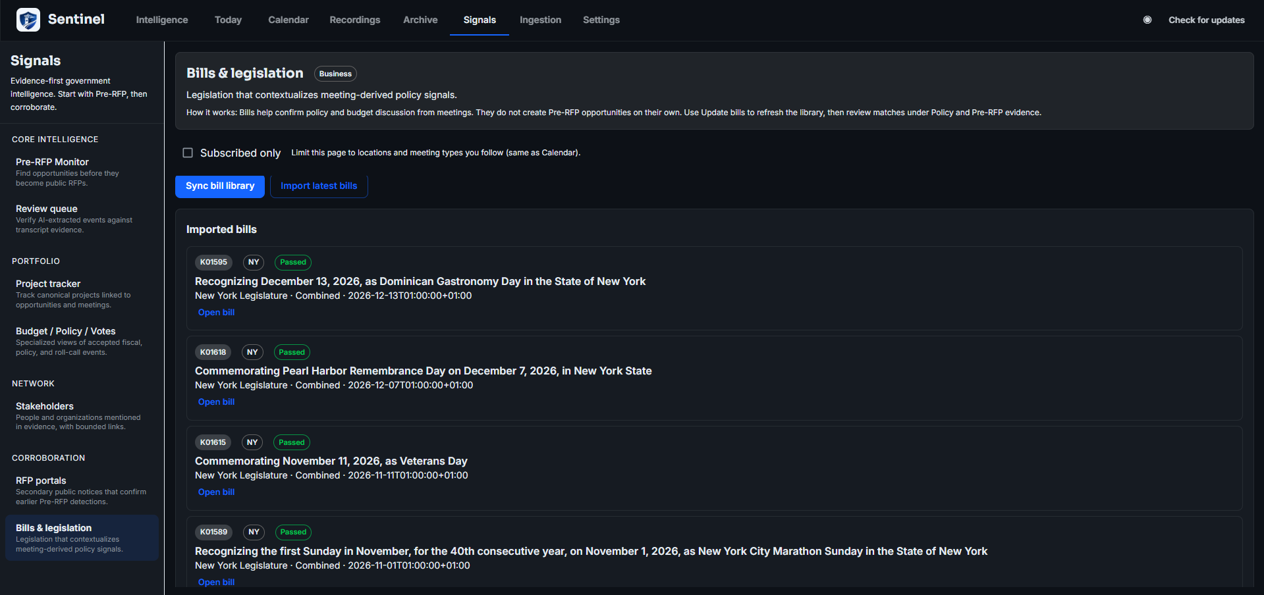Click the Passed status badge on K01615
The height and width of the screenshot is (595, 1264).
click(x=292, y=442)
